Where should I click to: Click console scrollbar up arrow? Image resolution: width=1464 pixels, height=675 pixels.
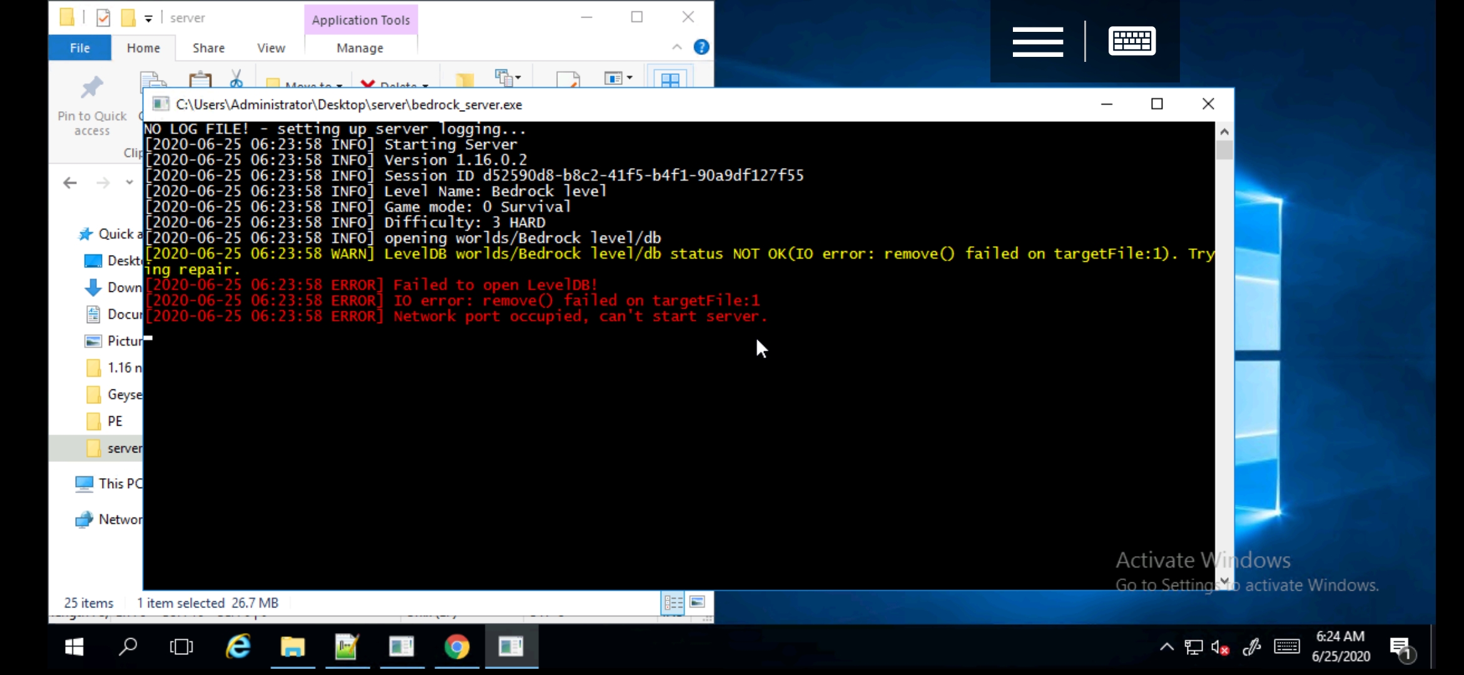(x=1224, y=132)
